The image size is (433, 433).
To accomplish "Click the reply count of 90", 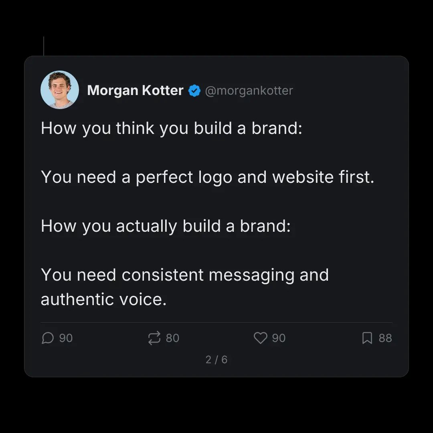I will 66,338.
